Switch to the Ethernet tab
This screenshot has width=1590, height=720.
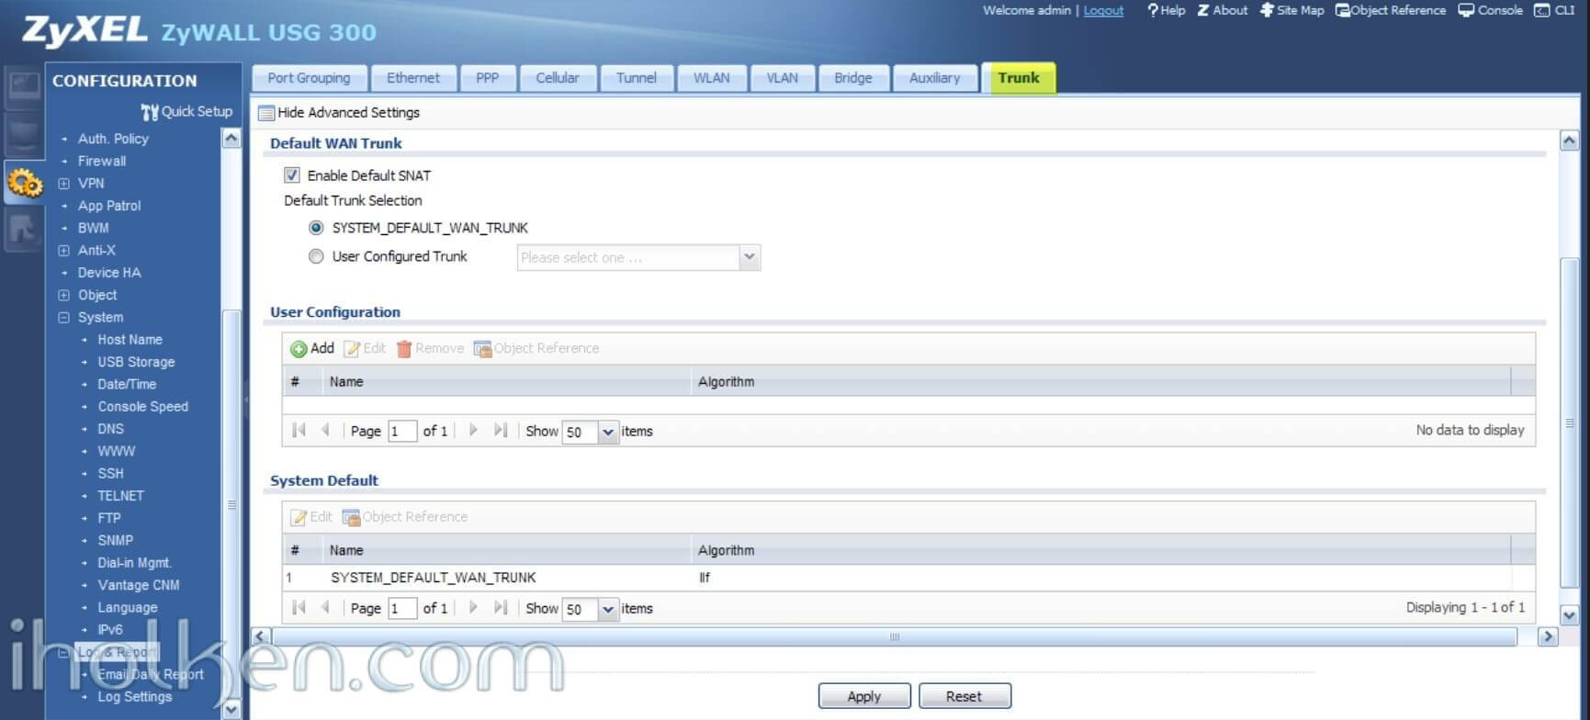[412, 78]
